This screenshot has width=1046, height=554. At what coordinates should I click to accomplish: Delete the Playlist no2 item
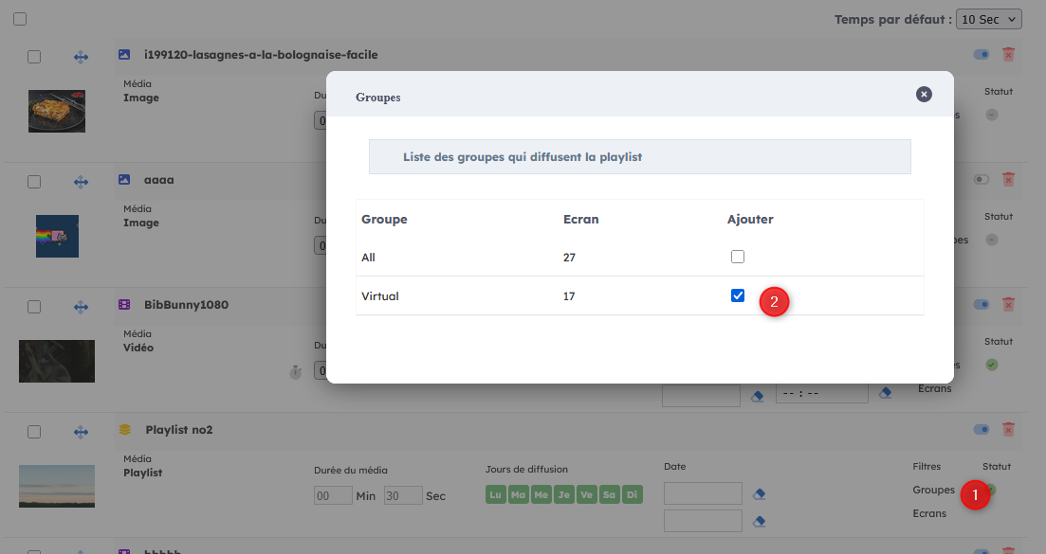pos(1008,430)
